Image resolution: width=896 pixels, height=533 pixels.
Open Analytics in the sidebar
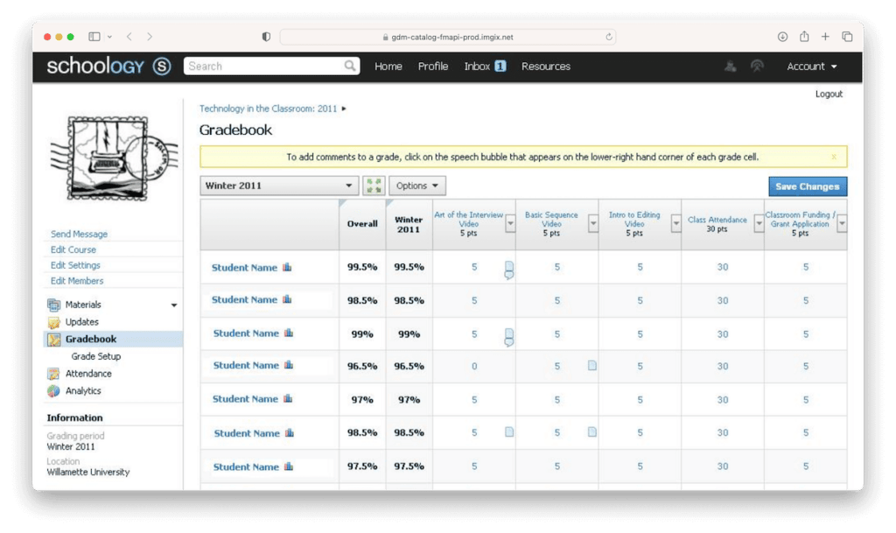[x=83, y=390]
